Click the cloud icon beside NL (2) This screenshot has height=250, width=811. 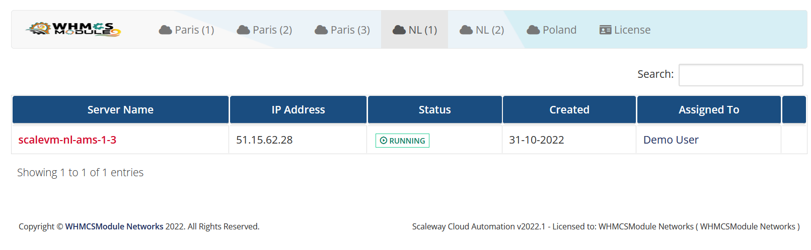pos(466,30)
